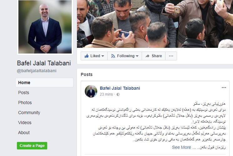The height and width of the screenshot is (156, 233).
Task: Click the public globe privacy icon
Action: pyautogui.click(x=118, y=94)
